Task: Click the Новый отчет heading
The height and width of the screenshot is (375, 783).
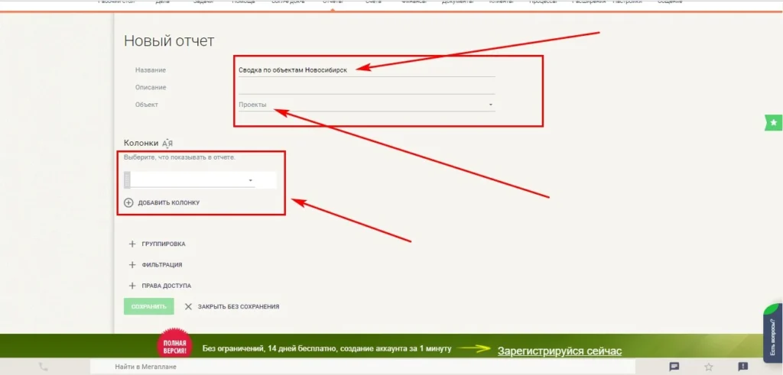Action: [x=169, y=41]
